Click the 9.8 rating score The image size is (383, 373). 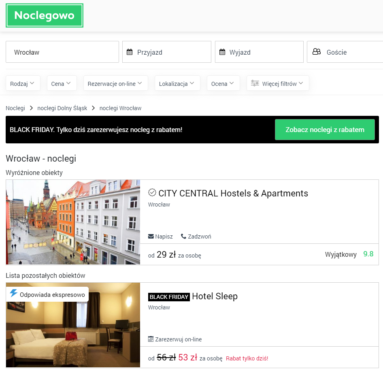[368, 254]
